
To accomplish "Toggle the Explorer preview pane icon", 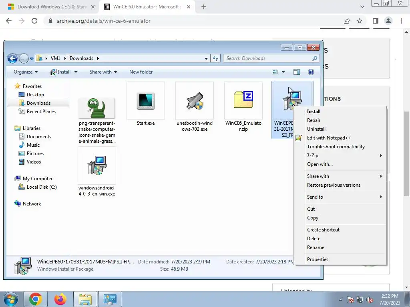I will 297,72.
